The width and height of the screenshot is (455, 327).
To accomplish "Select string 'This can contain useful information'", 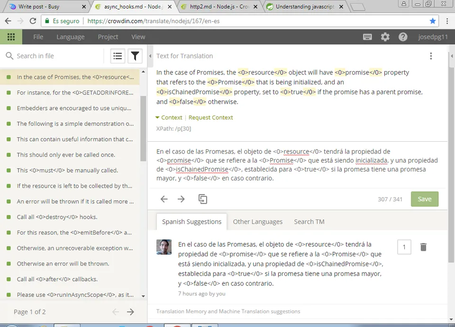I will 70,139.
